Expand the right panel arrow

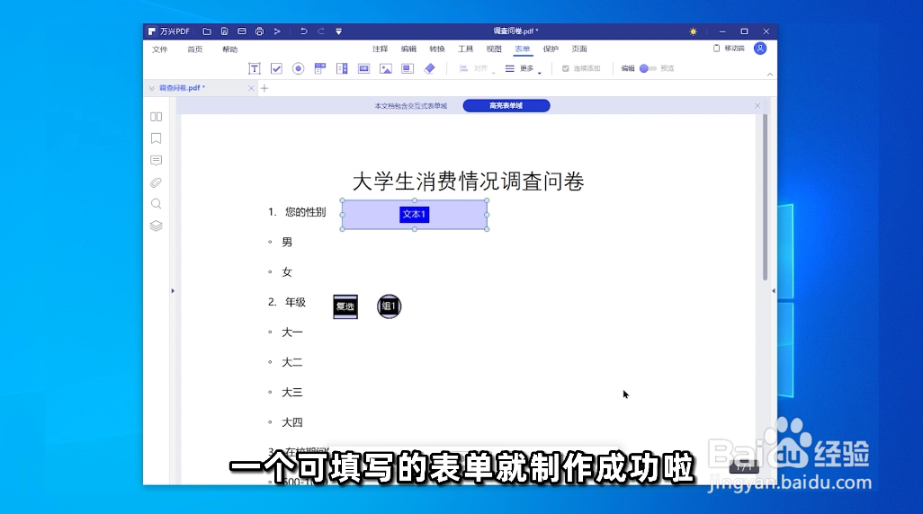point(774,291)
